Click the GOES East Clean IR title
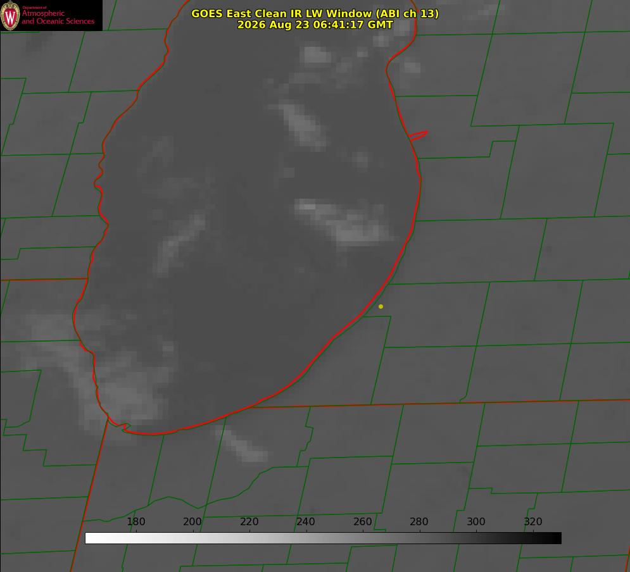 click(315, 13)
